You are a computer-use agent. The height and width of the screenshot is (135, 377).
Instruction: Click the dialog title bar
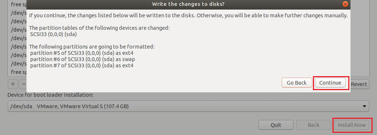188,4
